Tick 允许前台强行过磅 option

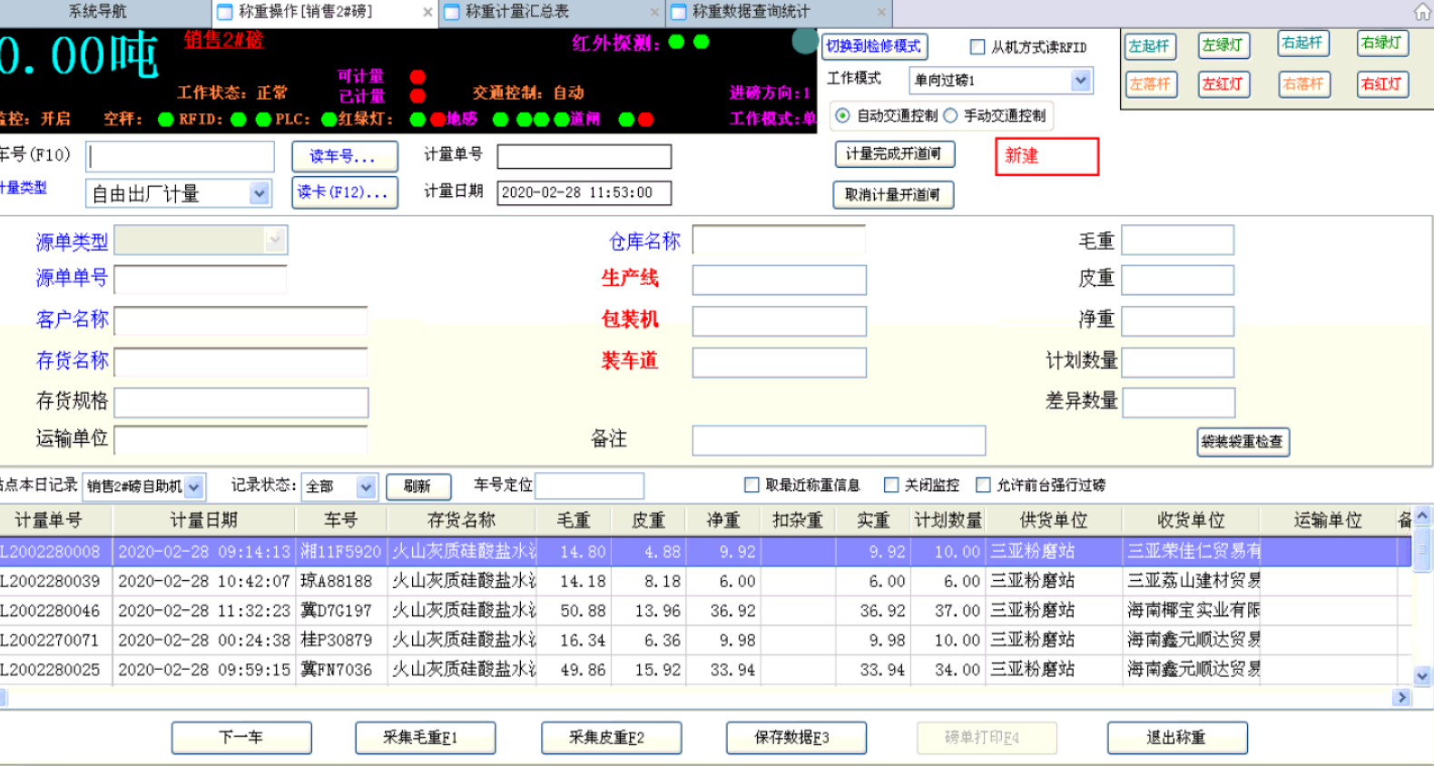[983, 485]
